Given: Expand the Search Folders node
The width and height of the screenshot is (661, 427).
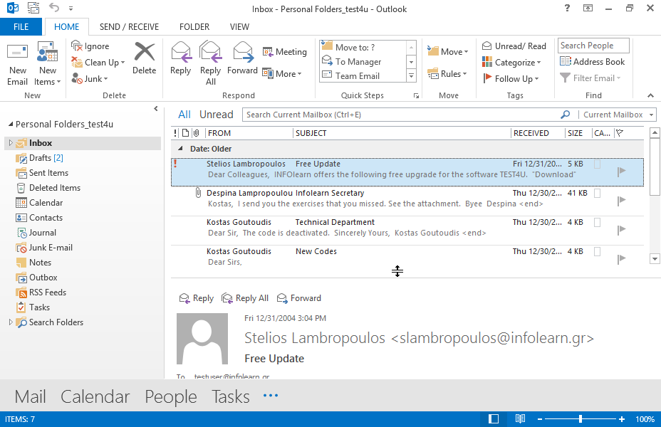Looking at the screenshot, I should [11, 322].
